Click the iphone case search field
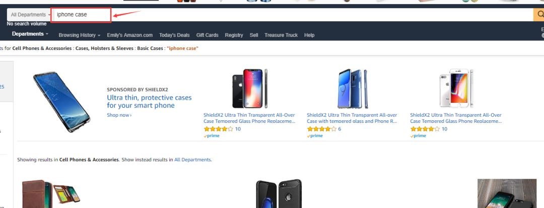This screenshot has height=208, width=544. pyautogui.click(x=293, y=15)
